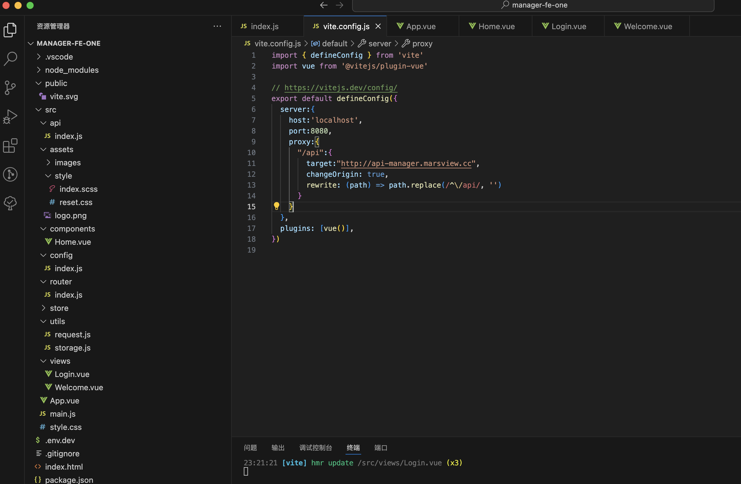Collapse the router folder
This screenshot has height=484, width=741.
44,281
